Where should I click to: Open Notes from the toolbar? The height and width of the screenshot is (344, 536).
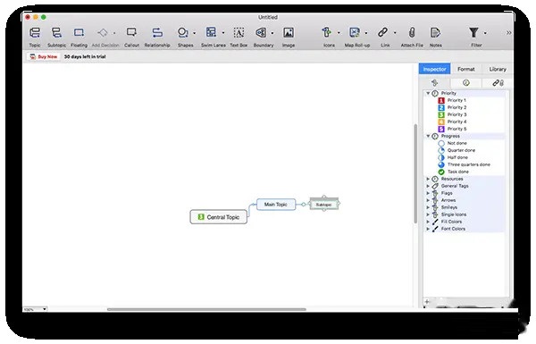click(x=435, y=33)
